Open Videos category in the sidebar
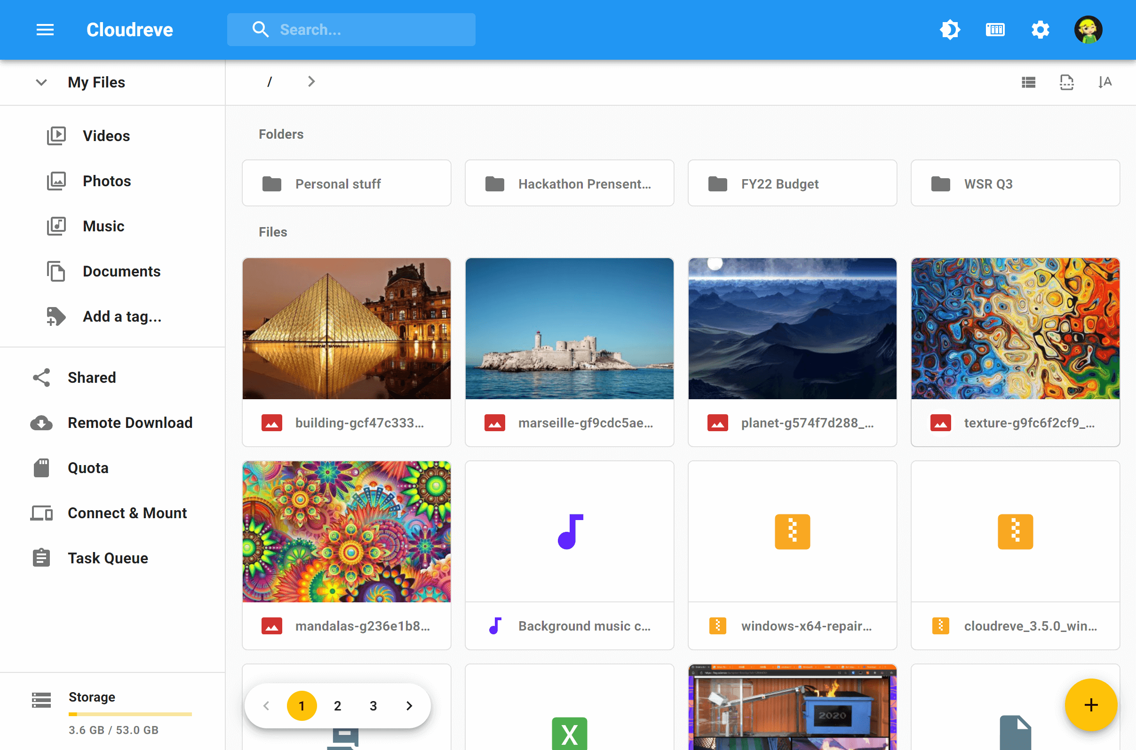 [x=106, y=136]
